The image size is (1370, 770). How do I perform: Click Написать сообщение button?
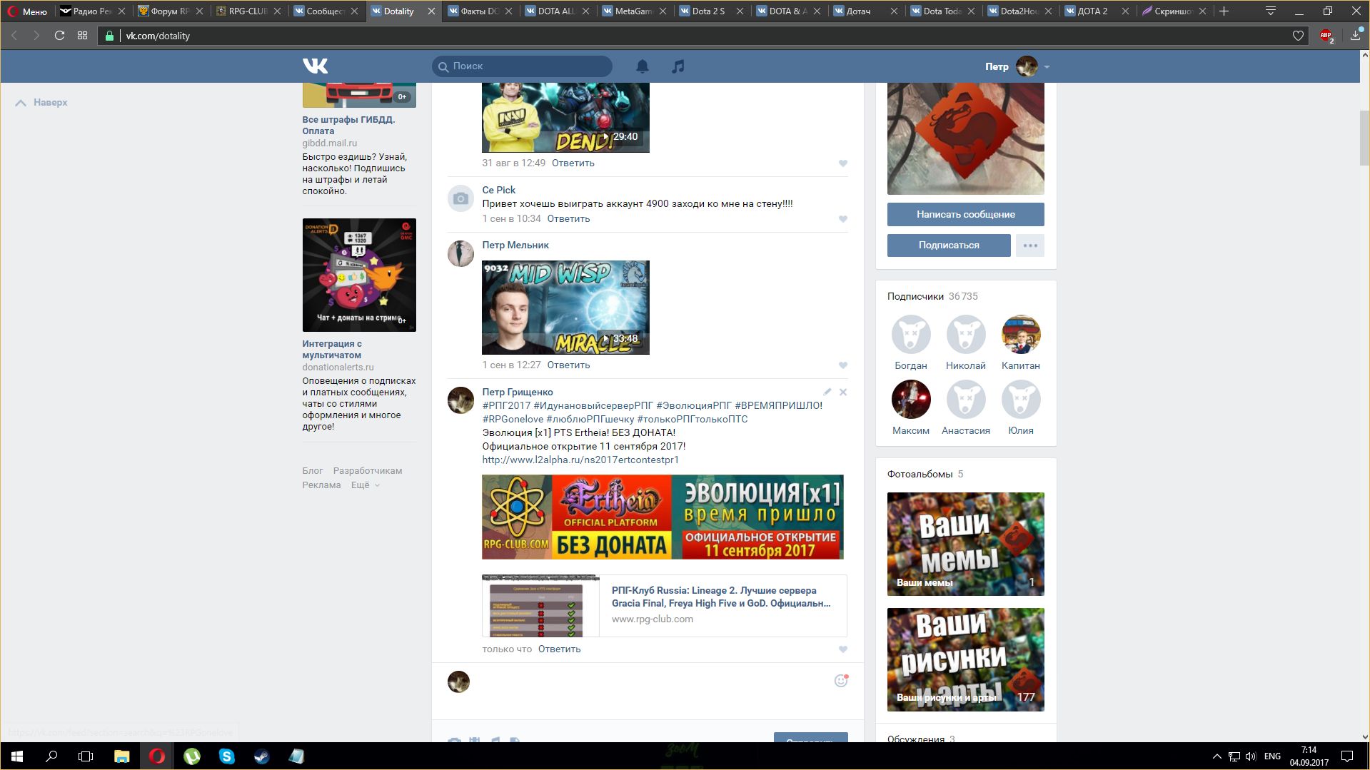(965, 214)
